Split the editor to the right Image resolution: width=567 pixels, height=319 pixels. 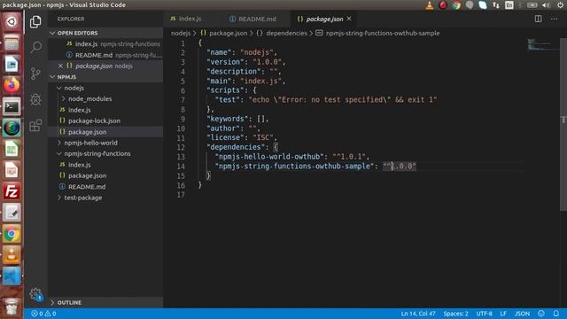tap(538, 19)
